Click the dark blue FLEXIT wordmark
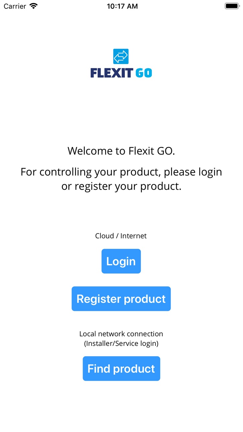 pyautogui.click(x=112, y=73)
